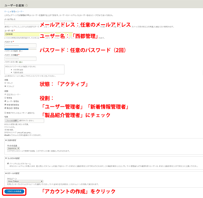Open the Japanese language dropdown
The image size is (203, 198).
click(13, 148)
